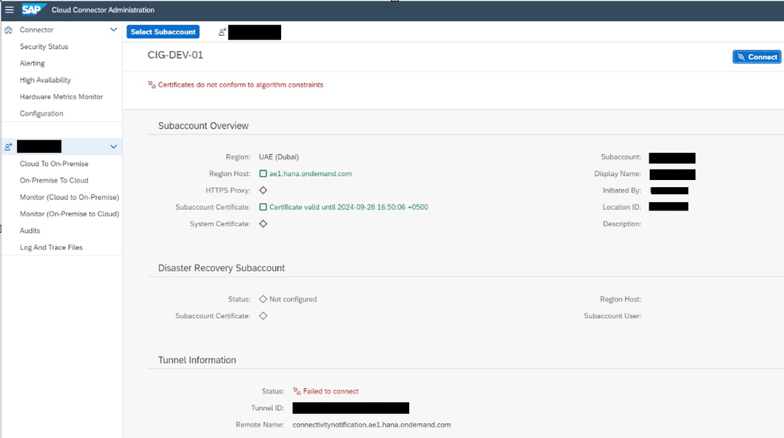Click the Connect button

(x=757, y=57)
